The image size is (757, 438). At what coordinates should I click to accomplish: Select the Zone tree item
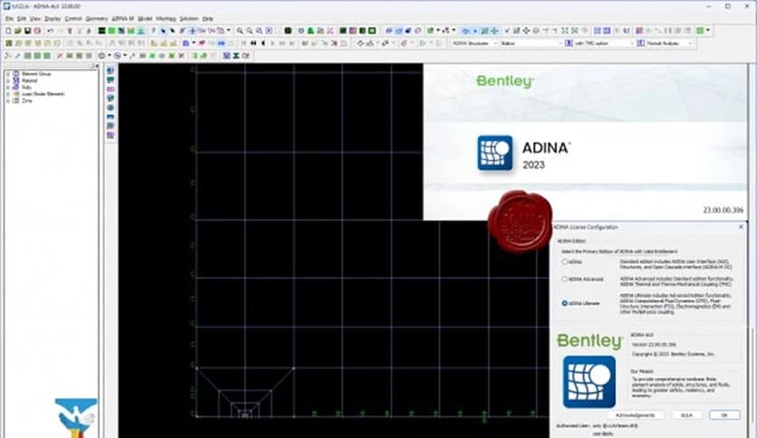(x=27, y=100)
